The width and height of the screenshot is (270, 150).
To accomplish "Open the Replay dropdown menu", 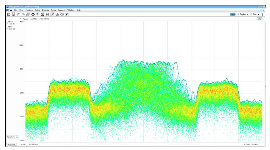I will coord(248,14).
